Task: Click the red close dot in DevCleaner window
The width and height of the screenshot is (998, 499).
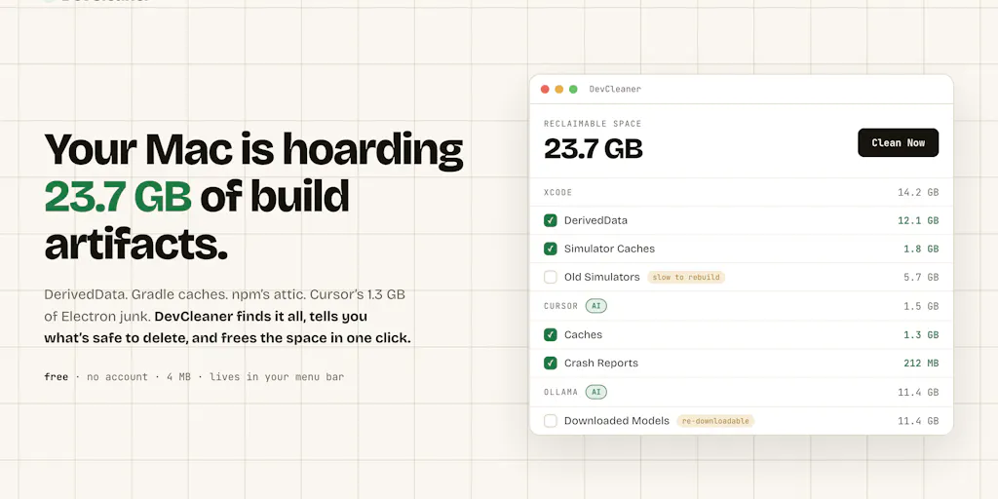Action: (x=545, y=89)
